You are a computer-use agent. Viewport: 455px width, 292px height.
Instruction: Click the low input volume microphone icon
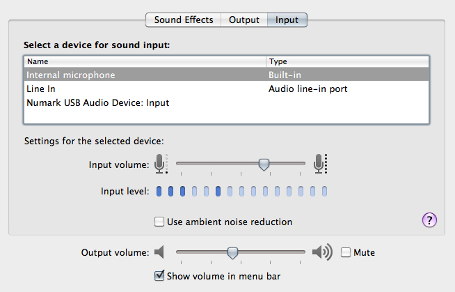(x=161, y=164)
